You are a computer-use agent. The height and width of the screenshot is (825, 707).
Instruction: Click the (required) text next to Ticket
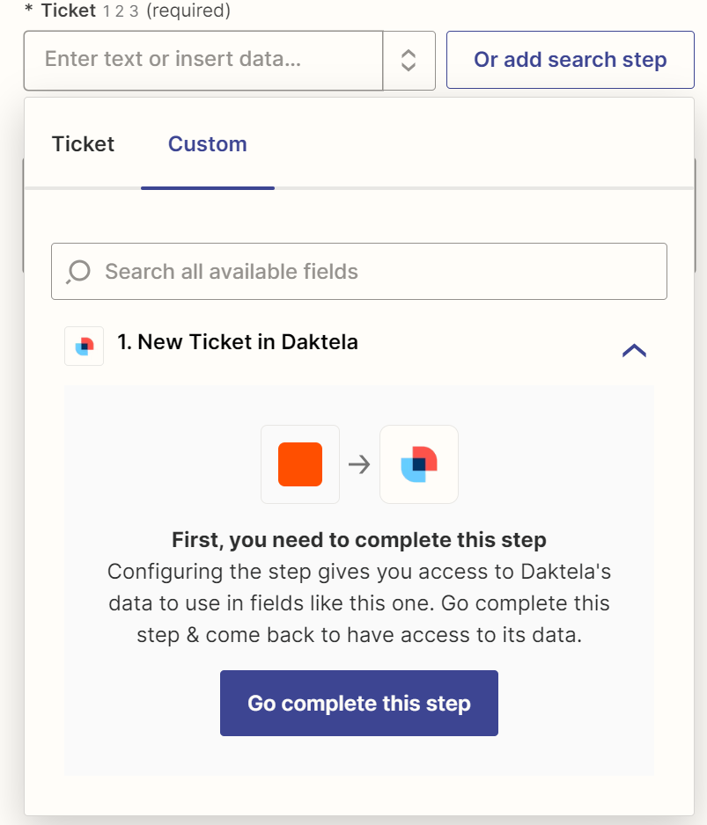point(188,11)
